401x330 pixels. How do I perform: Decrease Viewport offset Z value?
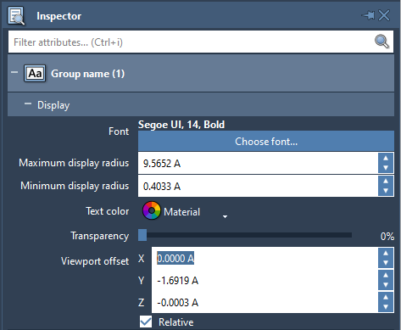click(x=386, y=307)
